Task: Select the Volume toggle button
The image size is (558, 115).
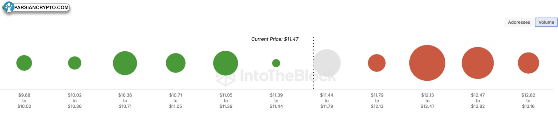Action: tap(546, 22)
